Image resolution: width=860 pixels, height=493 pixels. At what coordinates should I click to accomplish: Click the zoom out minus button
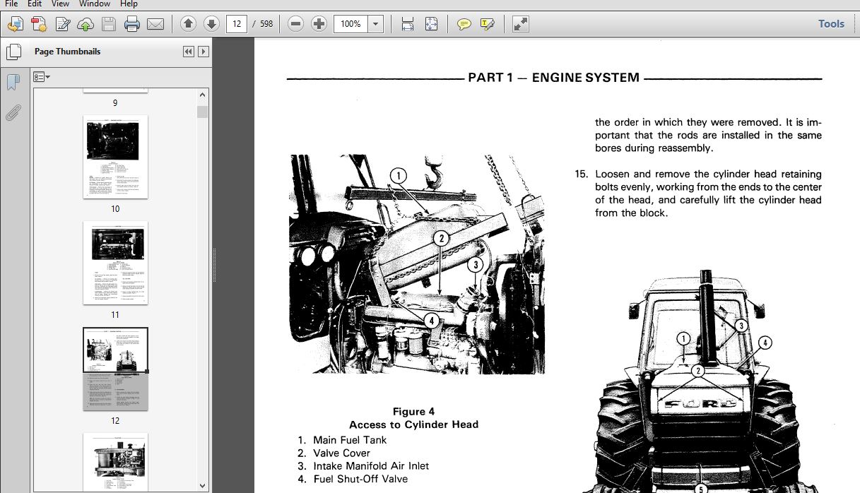296,24
